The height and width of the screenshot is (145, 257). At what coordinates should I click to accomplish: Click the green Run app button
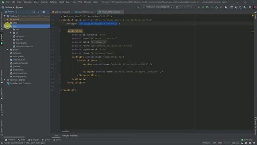click(x=199, y=7)
